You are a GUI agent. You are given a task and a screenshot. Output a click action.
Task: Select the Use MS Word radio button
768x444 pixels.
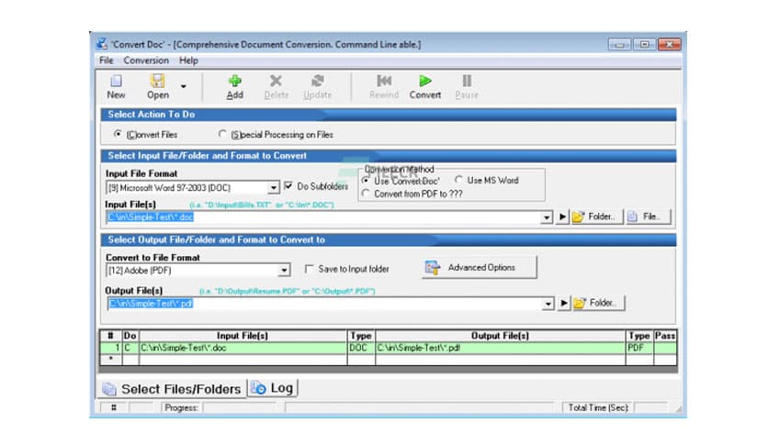(x=458, y=180)
